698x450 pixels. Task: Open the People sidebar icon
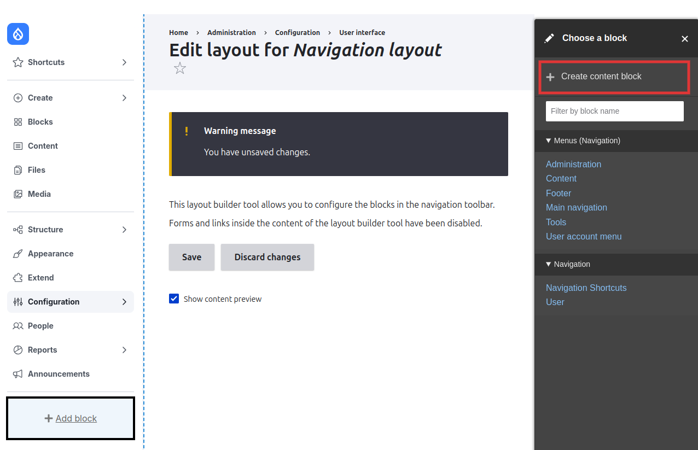click(x=17, y=325)
